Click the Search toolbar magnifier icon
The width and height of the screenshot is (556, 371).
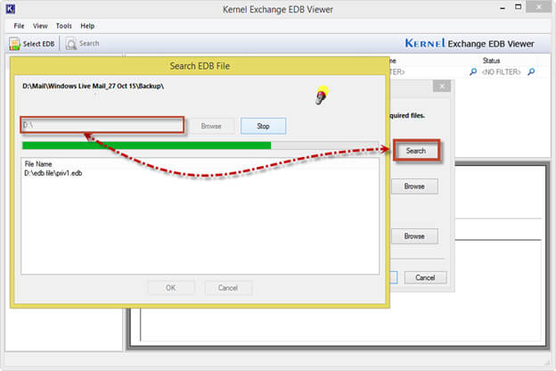(71, 44)
